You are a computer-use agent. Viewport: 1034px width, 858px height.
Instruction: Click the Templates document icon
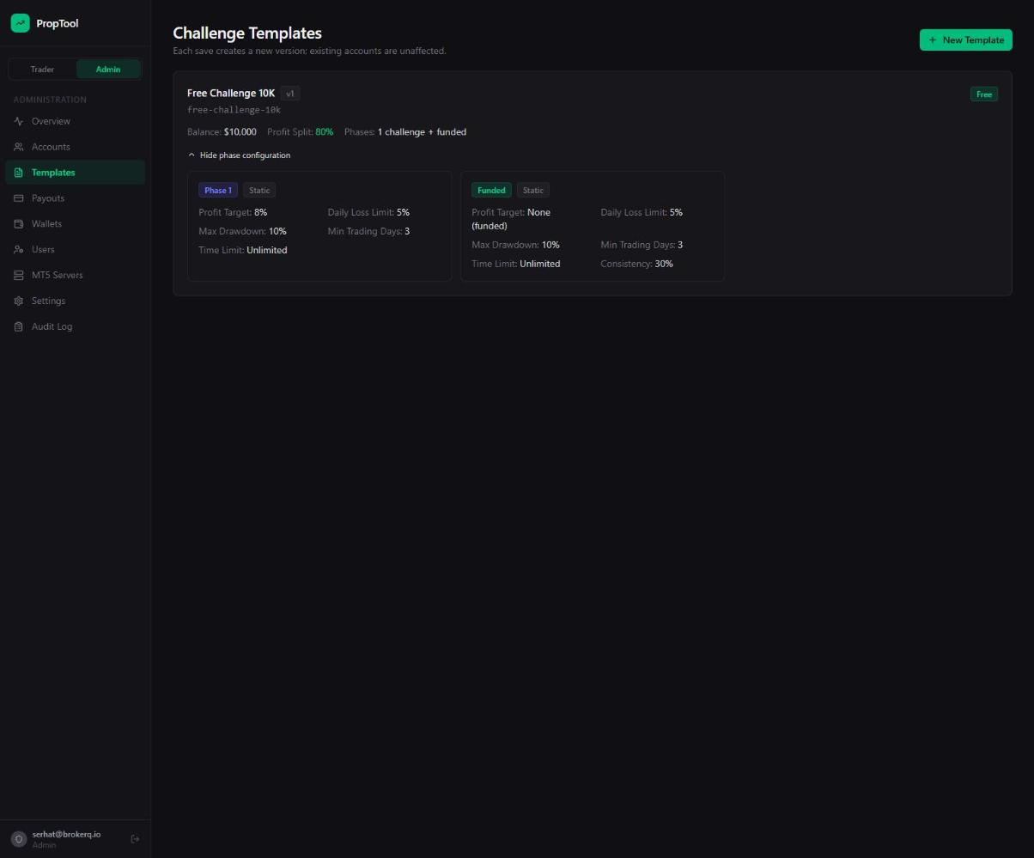[19, 173]
